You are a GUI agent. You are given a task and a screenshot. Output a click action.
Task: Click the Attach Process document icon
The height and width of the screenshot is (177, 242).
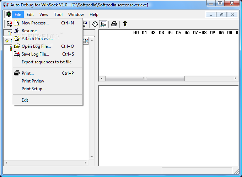pos(17,39)
